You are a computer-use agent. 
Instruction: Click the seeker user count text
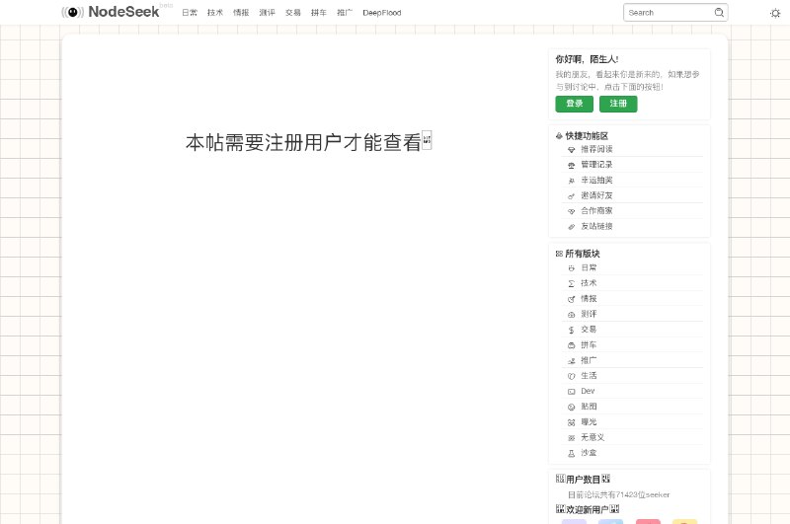coord(619,494)
